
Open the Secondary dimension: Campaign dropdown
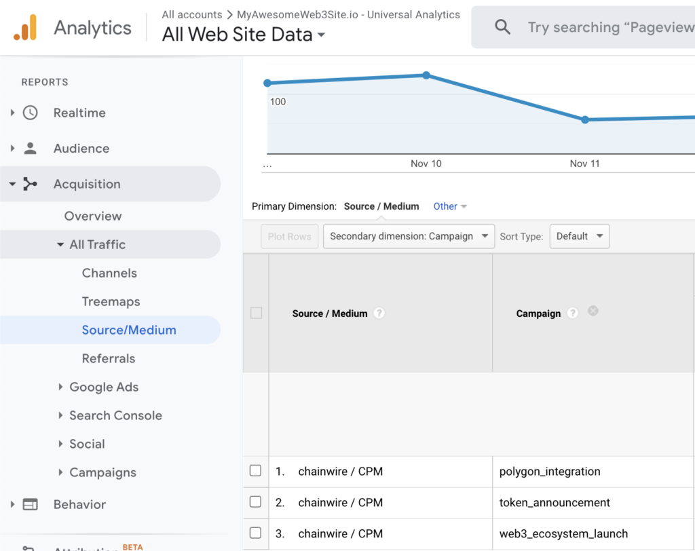[409, 236]
